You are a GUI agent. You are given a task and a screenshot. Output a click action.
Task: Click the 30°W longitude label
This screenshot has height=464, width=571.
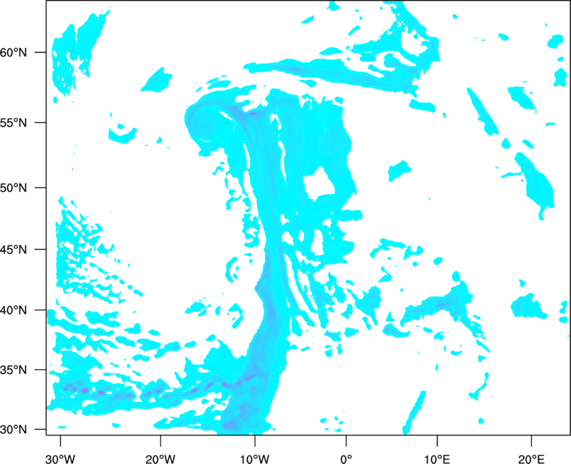tap(61, 459)
